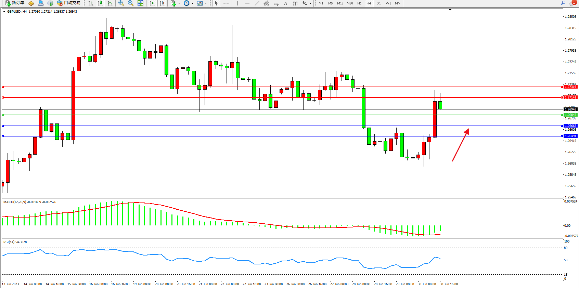Zoom out of the chart

tap(130, 3)
